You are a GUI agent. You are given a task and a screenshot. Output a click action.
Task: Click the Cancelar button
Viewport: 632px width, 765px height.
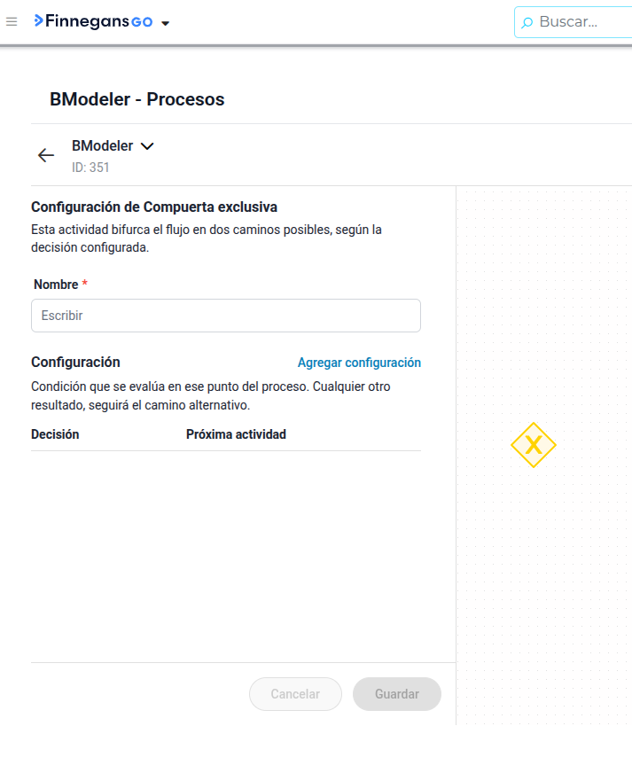295,694
